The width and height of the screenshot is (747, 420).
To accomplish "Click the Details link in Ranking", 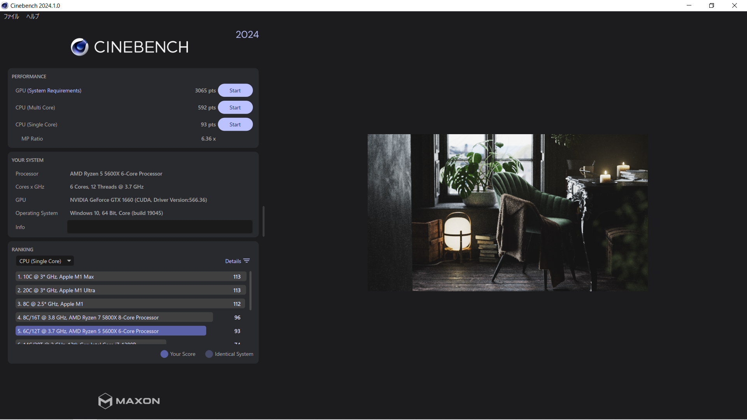I will [x=233, y=261].
